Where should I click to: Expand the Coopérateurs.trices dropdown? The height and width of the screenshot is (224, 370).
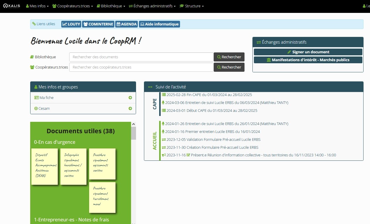(x=72, y=6)
